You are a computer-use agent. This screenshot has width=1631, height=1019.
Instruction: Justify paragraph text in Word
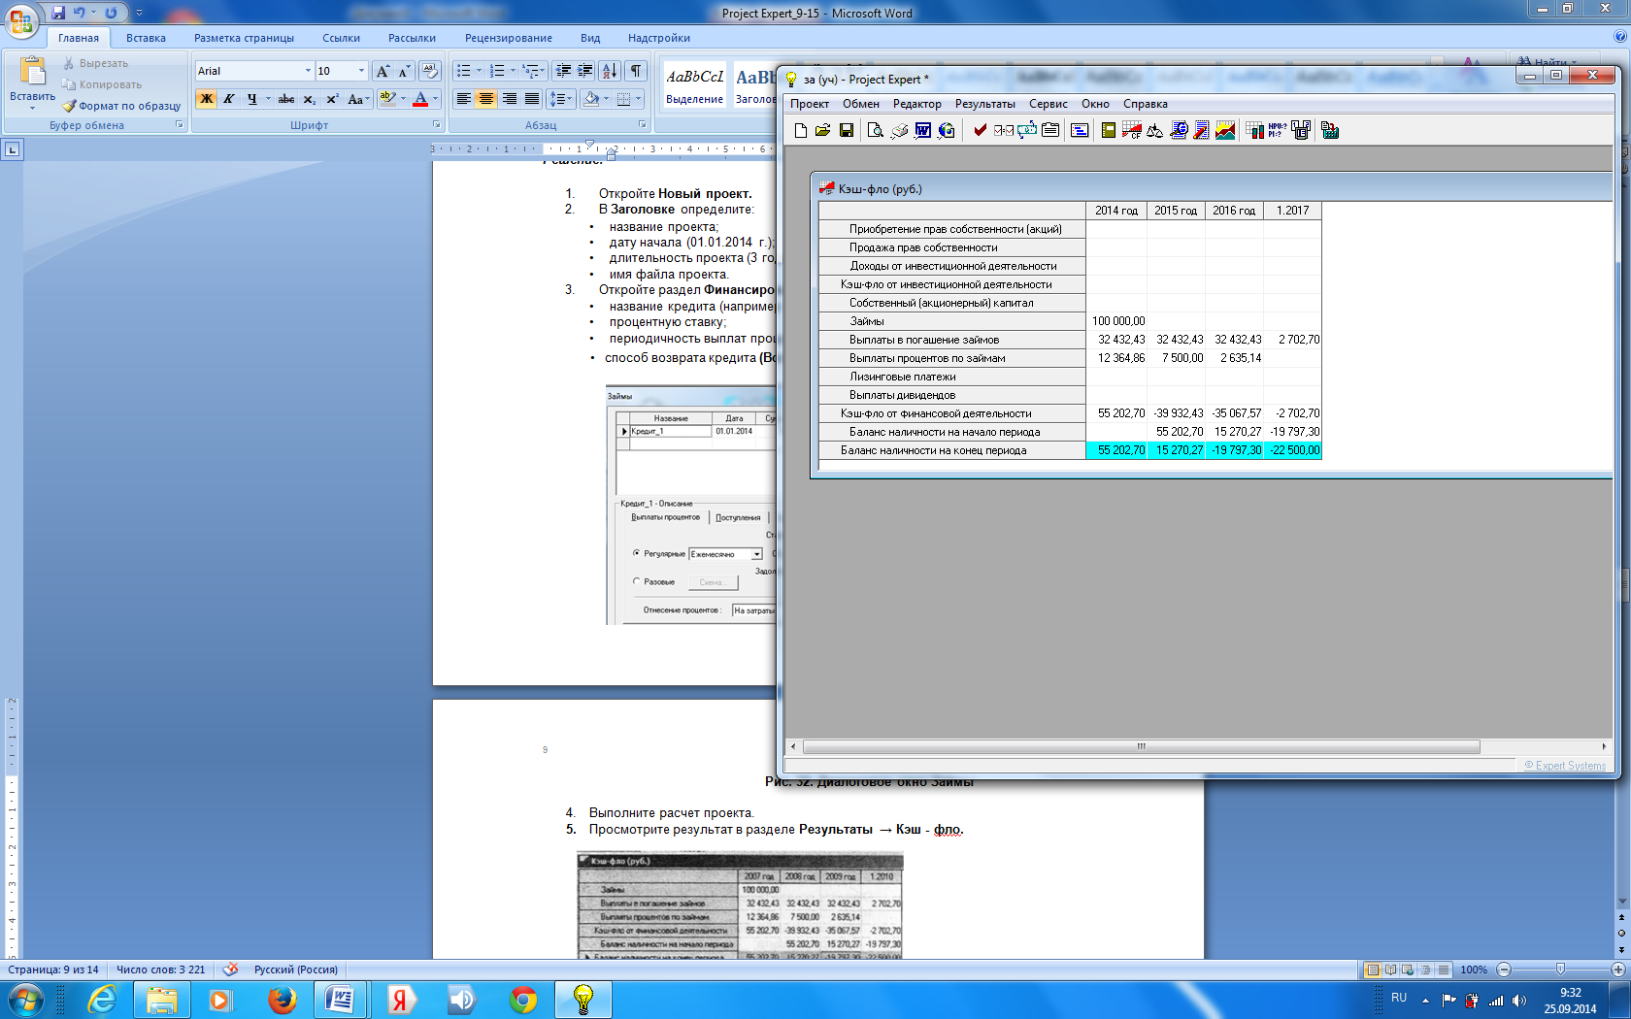pos(532,99)
